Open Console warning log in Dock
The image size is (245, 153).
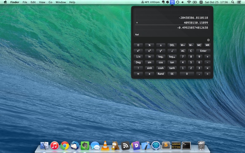tap(176, 146)
